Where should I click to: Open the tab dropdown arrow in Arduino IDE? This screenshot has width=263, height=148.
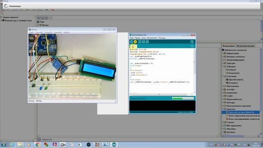click(192, 46)
